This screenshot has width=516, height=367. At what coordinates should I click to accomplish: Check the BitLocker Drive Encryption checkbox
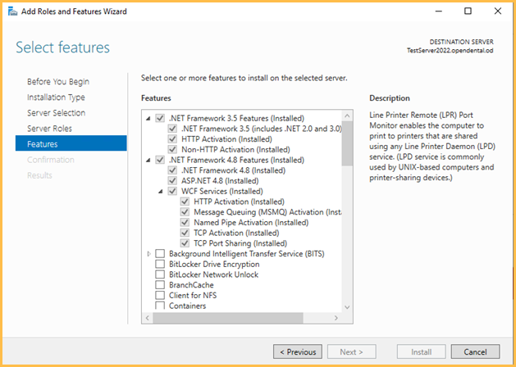click(160, 265)
